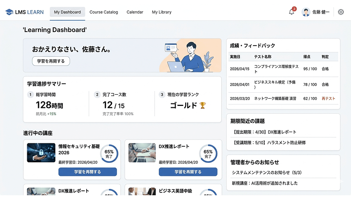351x204 pixels.
Task: Click the 12 / 15 completed courses value
Action: click(114, 105)
